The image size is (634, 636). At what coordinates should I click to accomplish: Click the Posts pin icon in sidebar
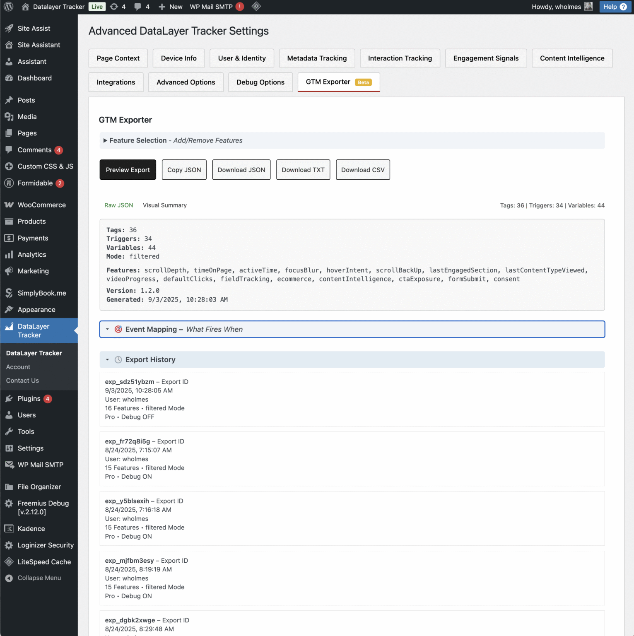pos(9,100)
